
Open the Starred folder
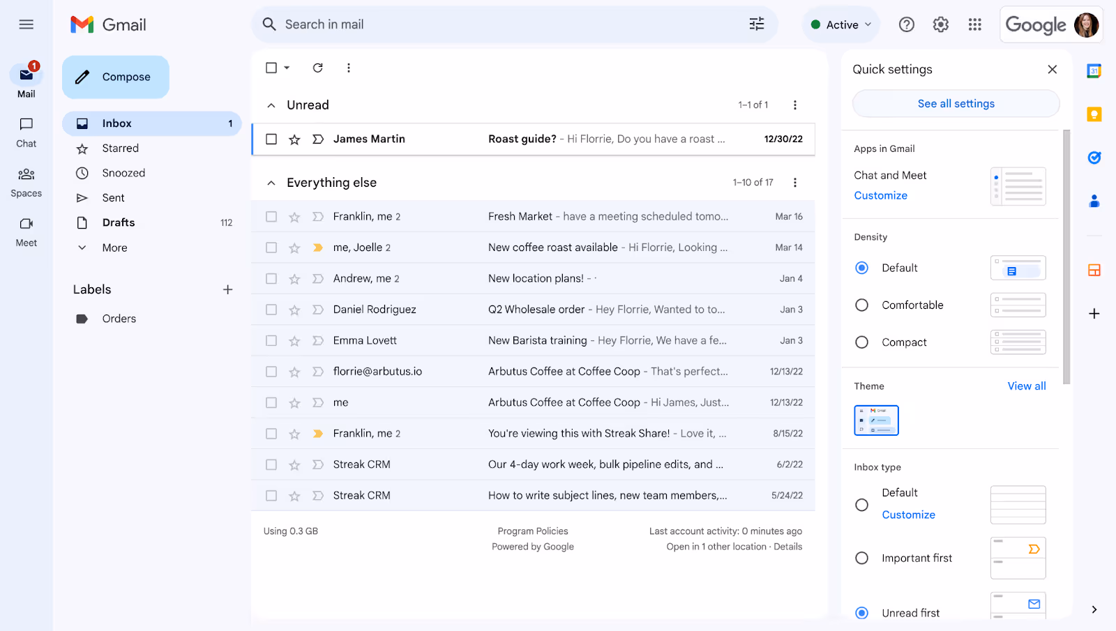point(120,149)
